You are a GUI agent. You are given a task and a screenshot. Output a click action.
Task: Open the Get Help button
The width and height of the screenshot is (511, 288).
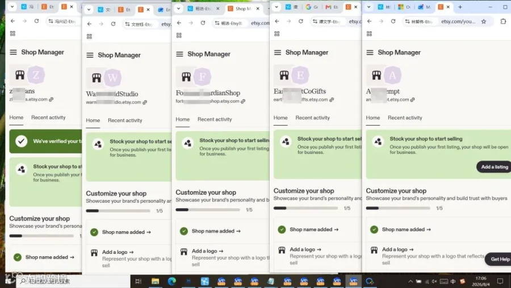(498, 259)
